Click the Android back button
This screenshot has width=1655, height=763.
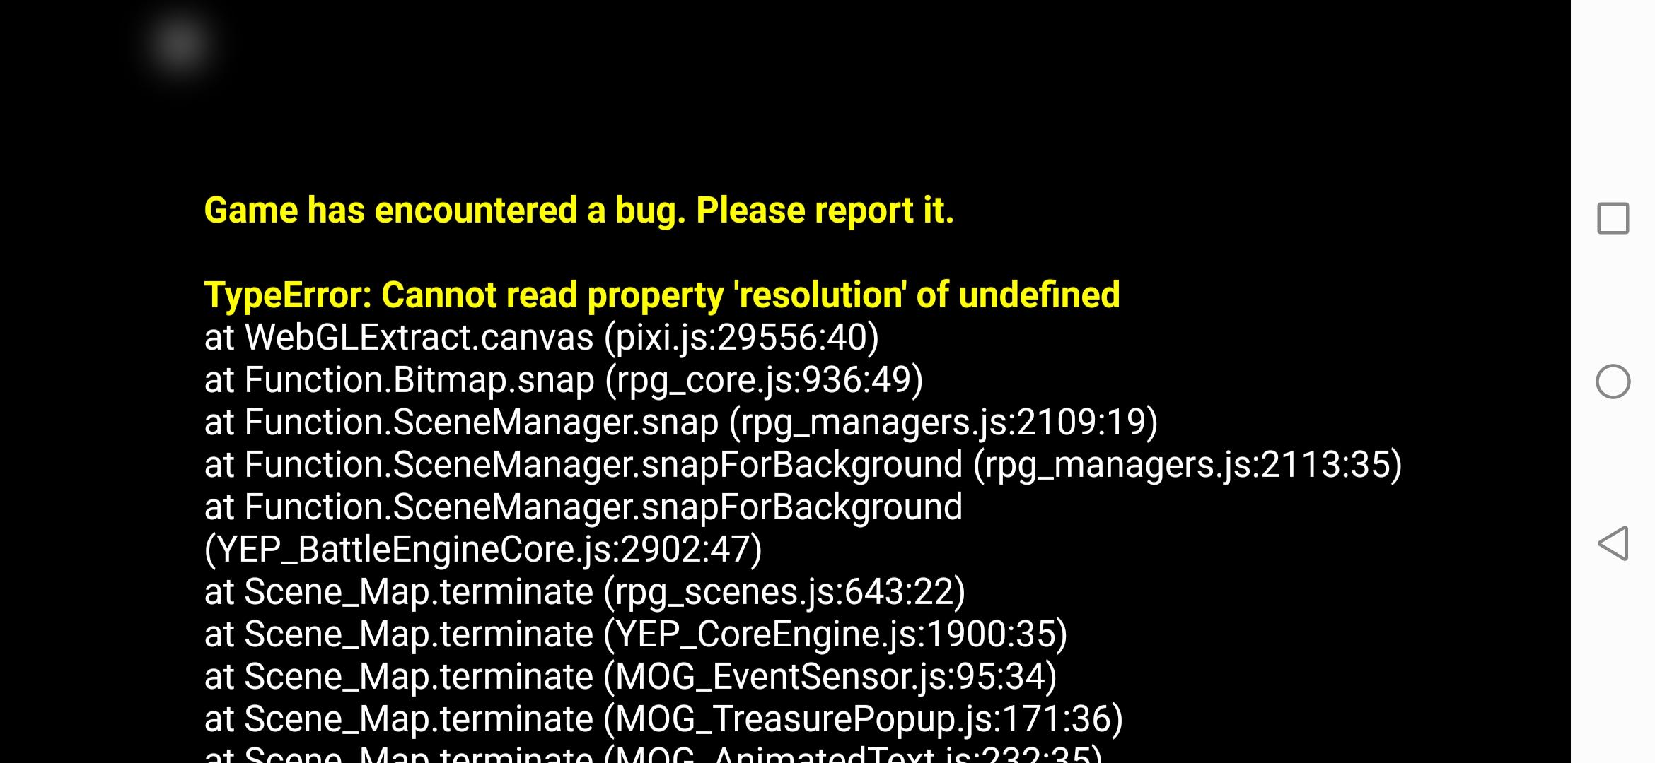[x=1612, y=544]
